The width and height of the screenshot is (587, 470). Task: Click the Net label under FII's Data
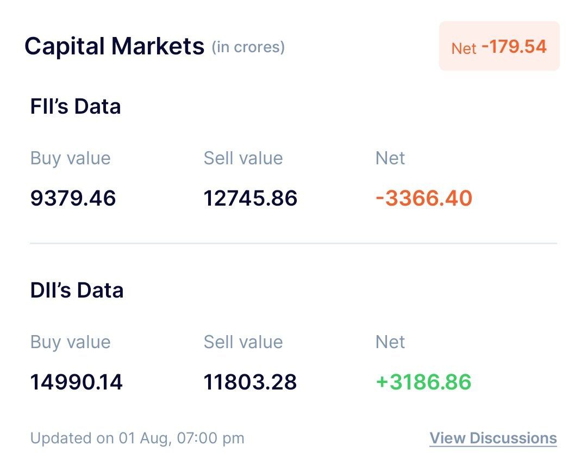click(390, 158)
